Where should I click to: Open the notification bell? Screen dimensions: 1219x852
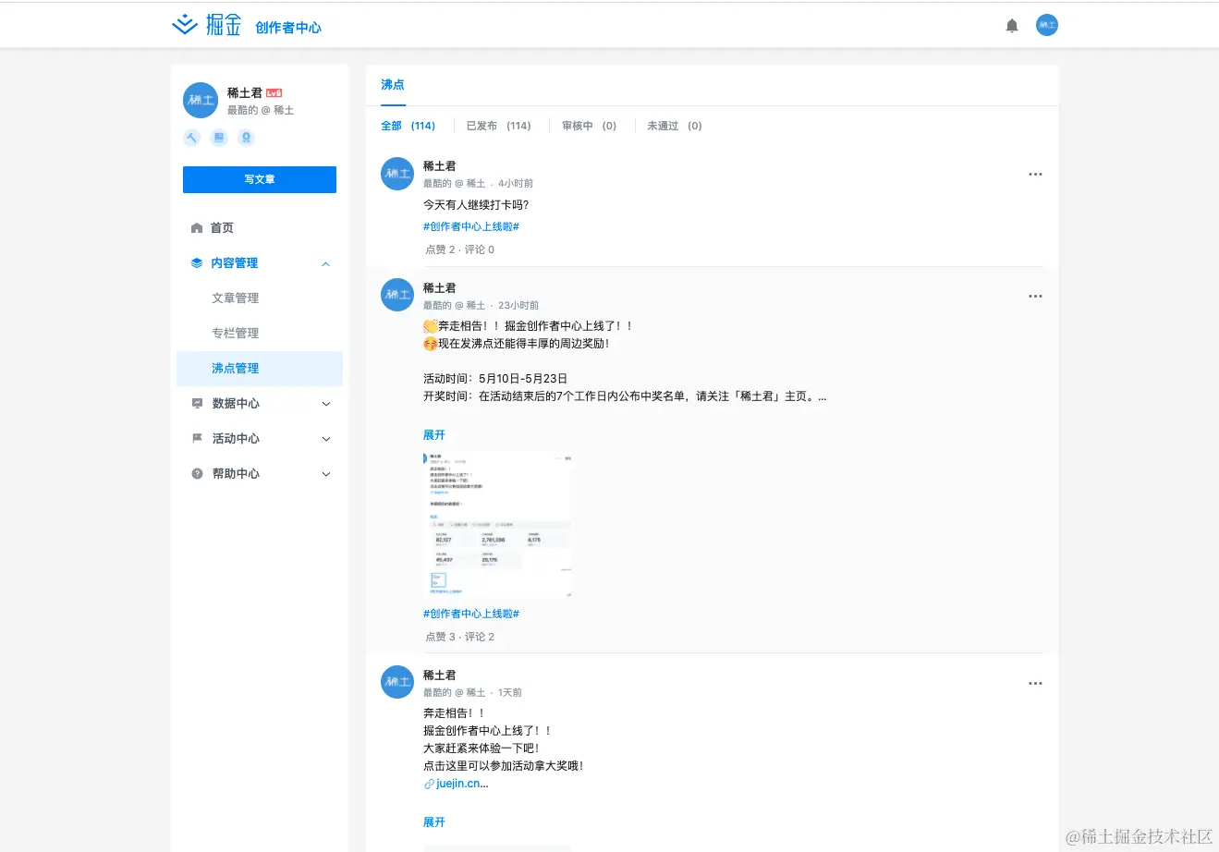(1012, 26)
